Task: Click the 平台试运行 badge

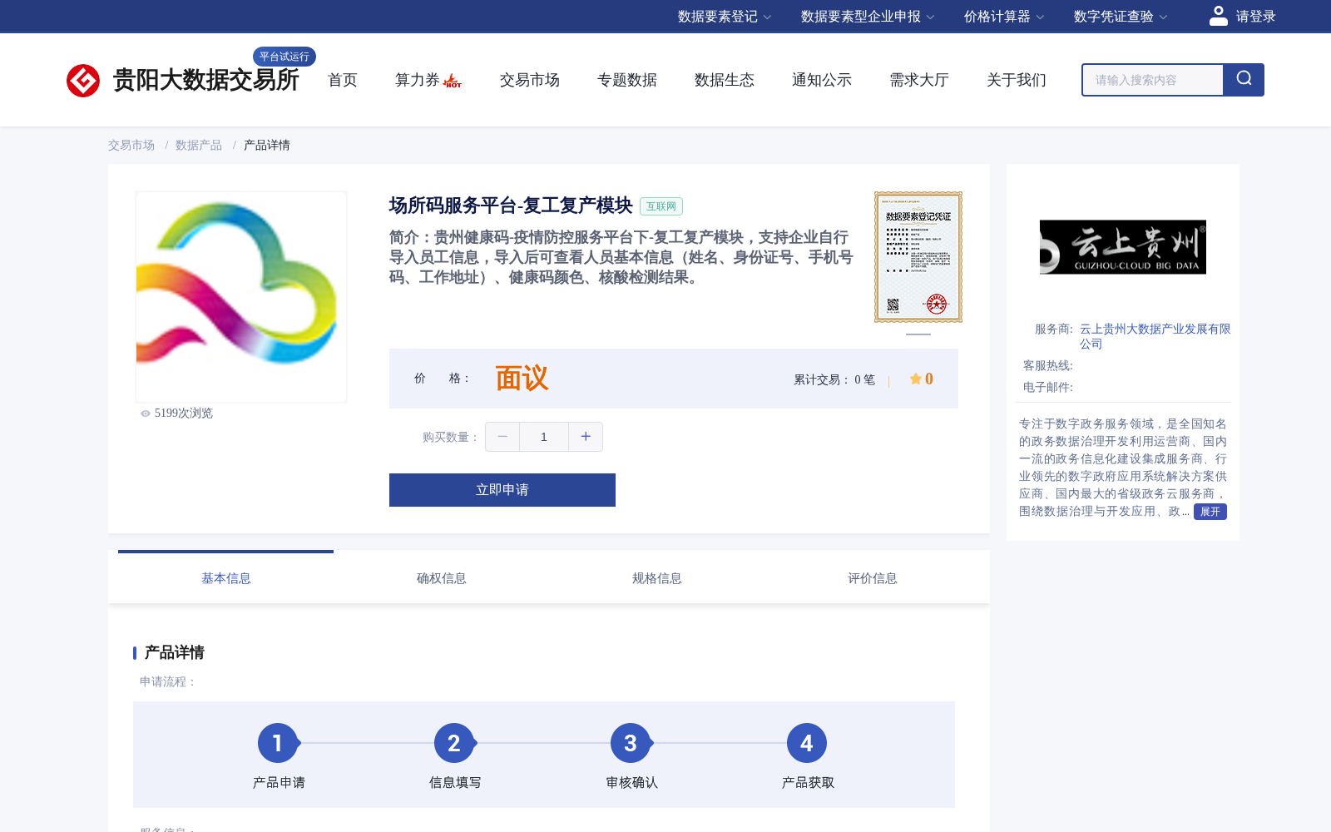Action: click(285, 57)
